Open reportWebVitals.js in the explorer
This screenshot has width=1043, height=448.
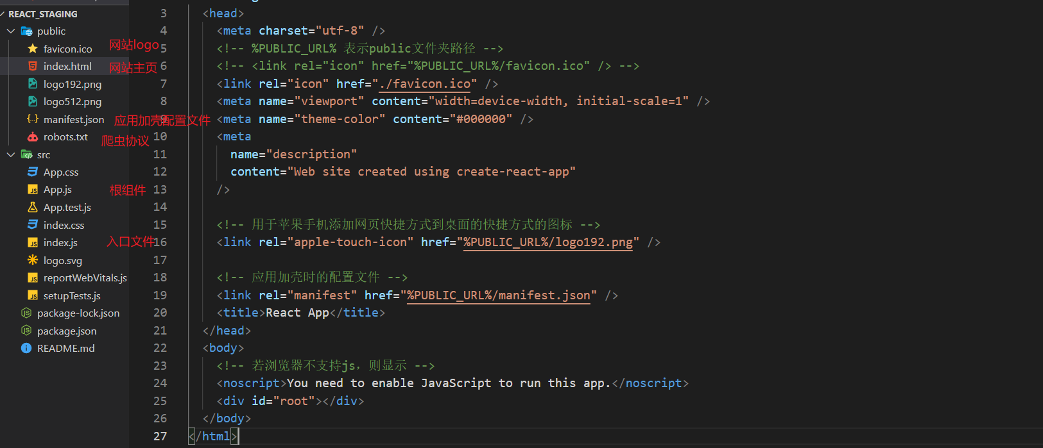click(x=85, y=278)
